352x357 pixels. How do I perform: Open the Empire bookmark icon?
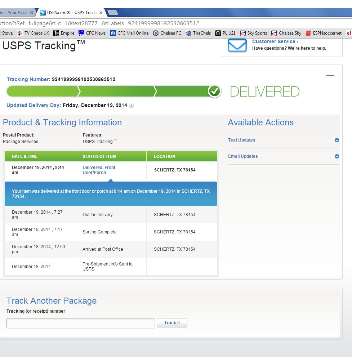tap(56, 33)
